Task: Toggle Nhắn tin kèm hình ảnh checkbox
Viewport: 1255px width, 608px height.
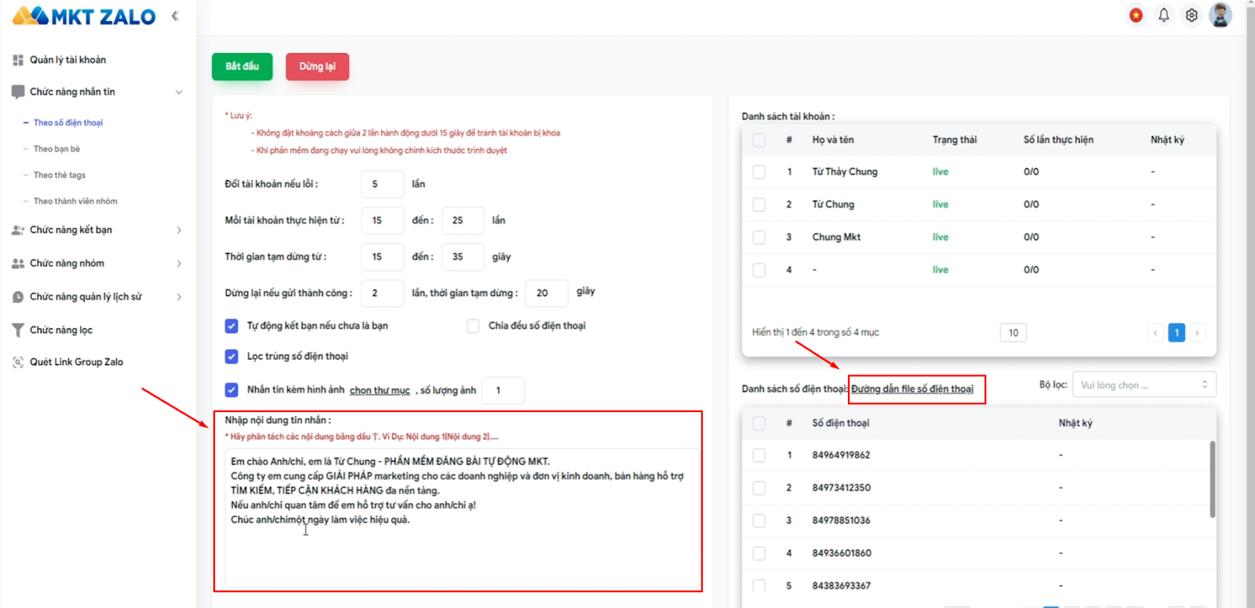Action: click(x=231, y=389)
